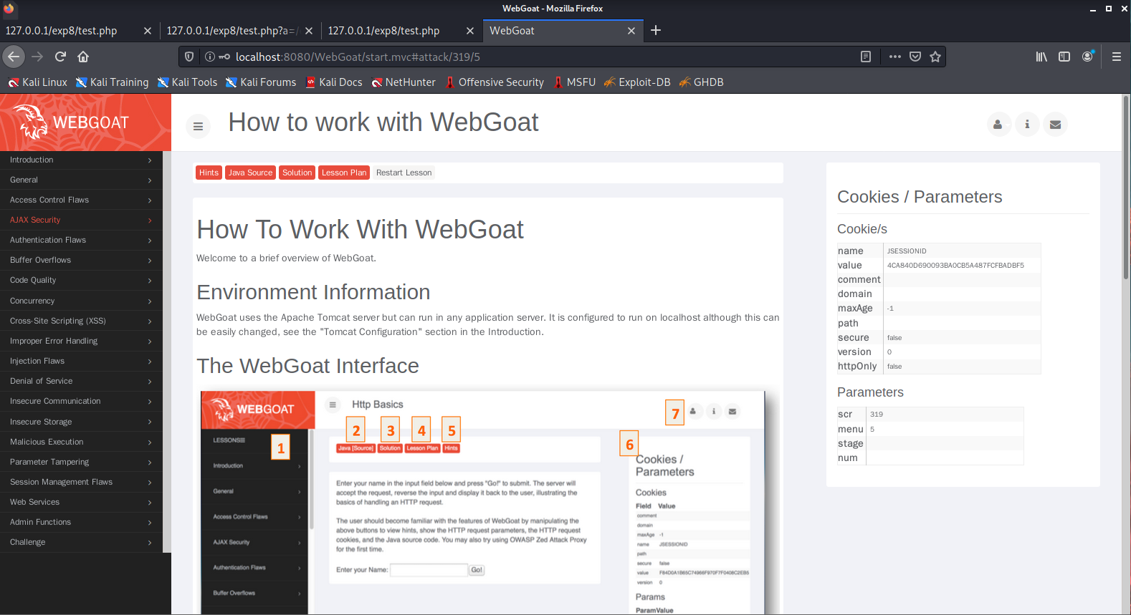
Task: Open Firefox Library icon
Action: pyautogui.click(x=1041, y=57)
